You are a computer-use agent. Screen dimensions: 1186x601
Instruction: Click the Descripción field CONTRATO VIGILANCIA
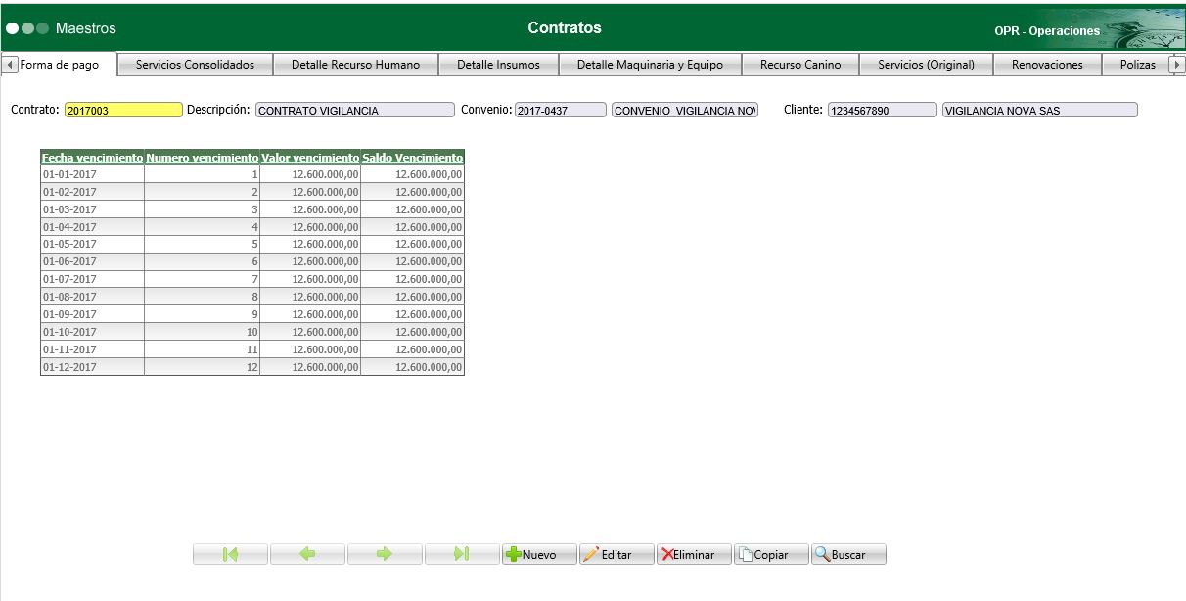[x=355, y=110]
